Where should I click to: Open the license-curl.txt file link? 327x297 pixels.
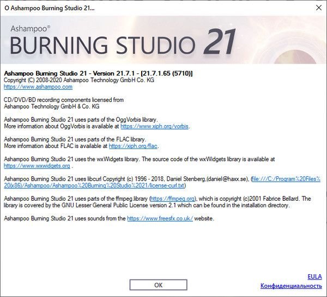pyautogui.click(x=162, y=182)
